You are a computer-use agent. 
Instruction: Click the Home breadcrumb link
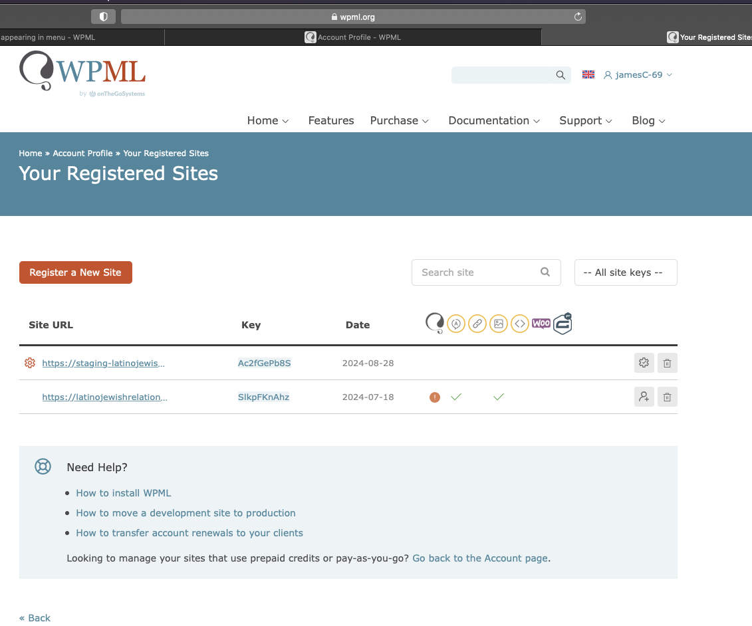tap(30, 154)
